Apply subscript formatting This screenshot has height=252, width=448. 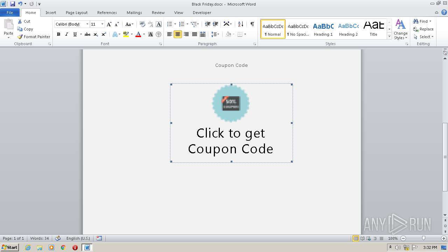pos(96,34)
